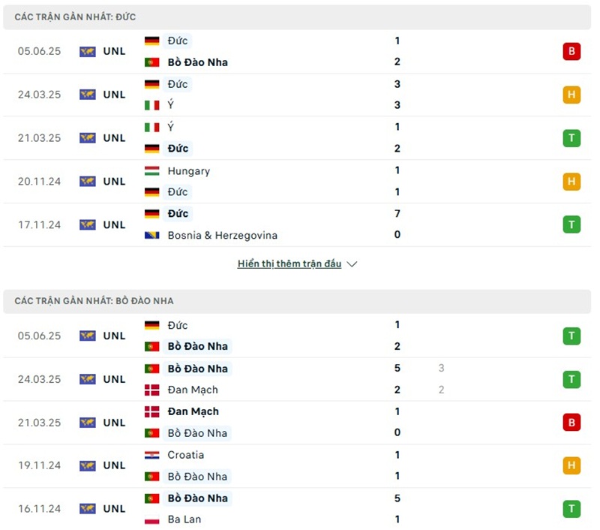Click the 'Các trận gần nhất: Bồ Đào Nha' header
This screenshot has height=530, width=600.
pyautogui.click(x=94, y=301)
